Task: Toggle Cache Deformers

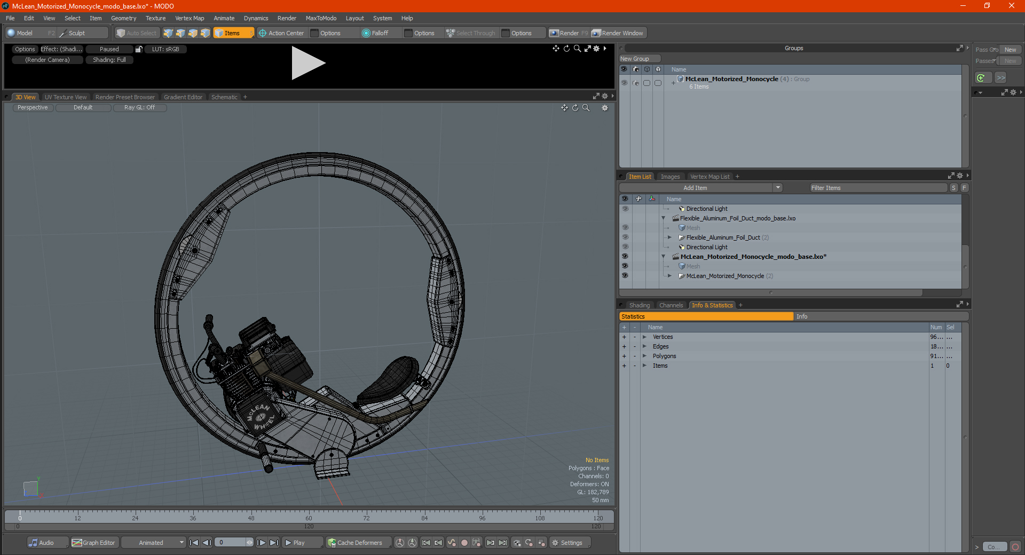Action: (359, 543)
